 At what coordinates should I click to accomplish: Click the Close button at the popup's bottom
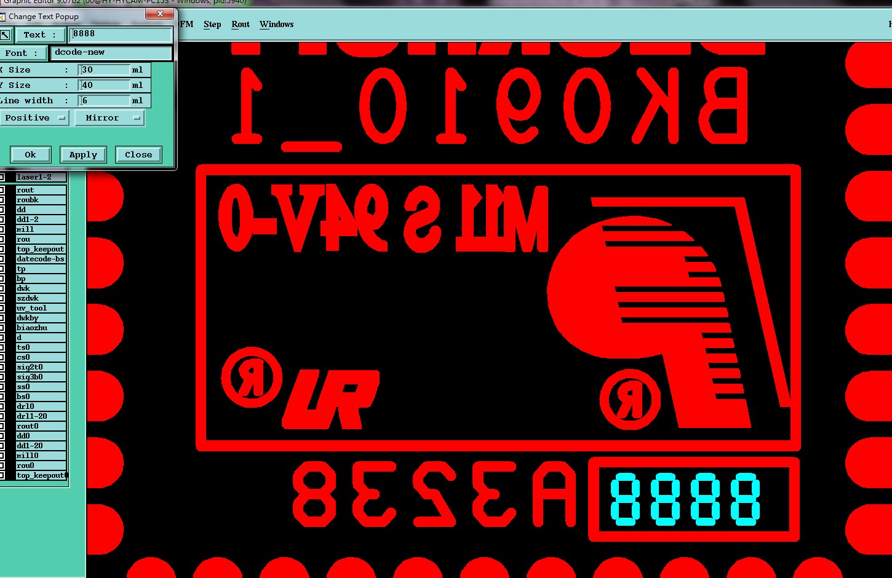click(138, 155)
